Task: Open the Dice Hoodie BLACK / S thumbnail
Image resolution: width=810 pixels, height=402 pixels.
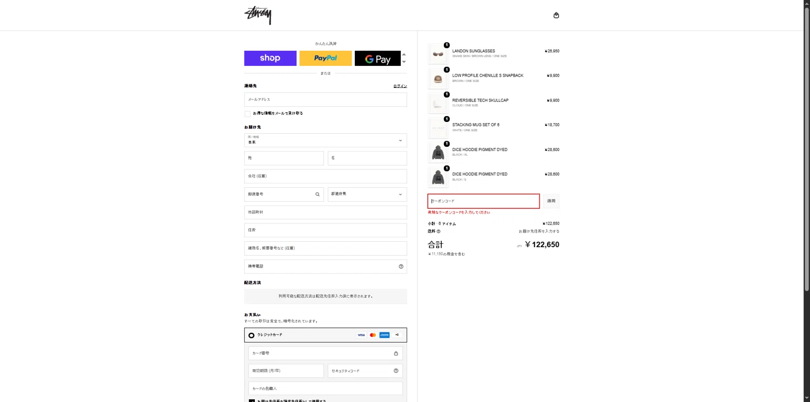Action: point(438,177)
